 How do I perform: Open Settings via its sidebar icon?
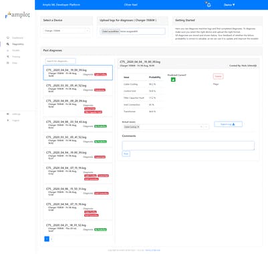click(8, 114)
